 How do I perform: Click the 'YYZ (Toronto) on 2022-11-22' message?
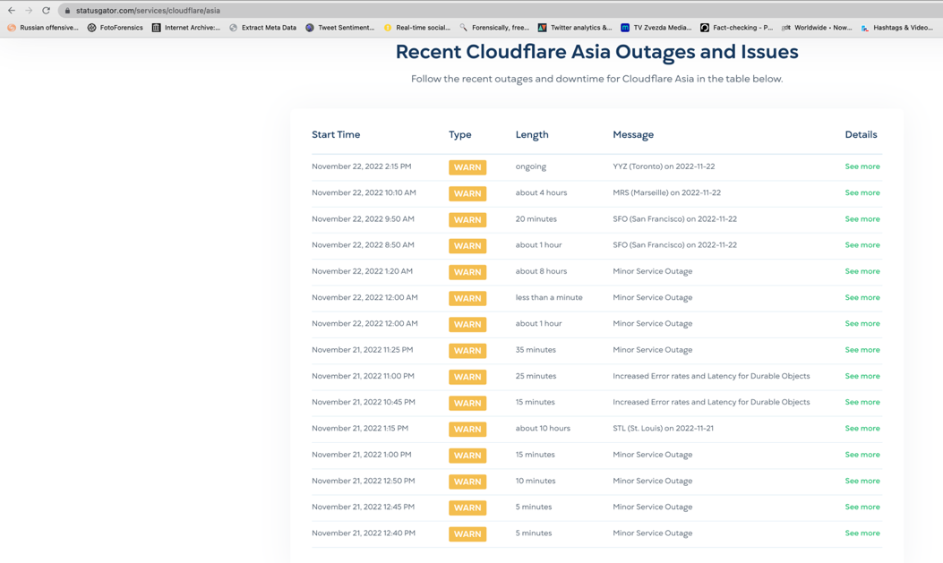click(664, 166)
